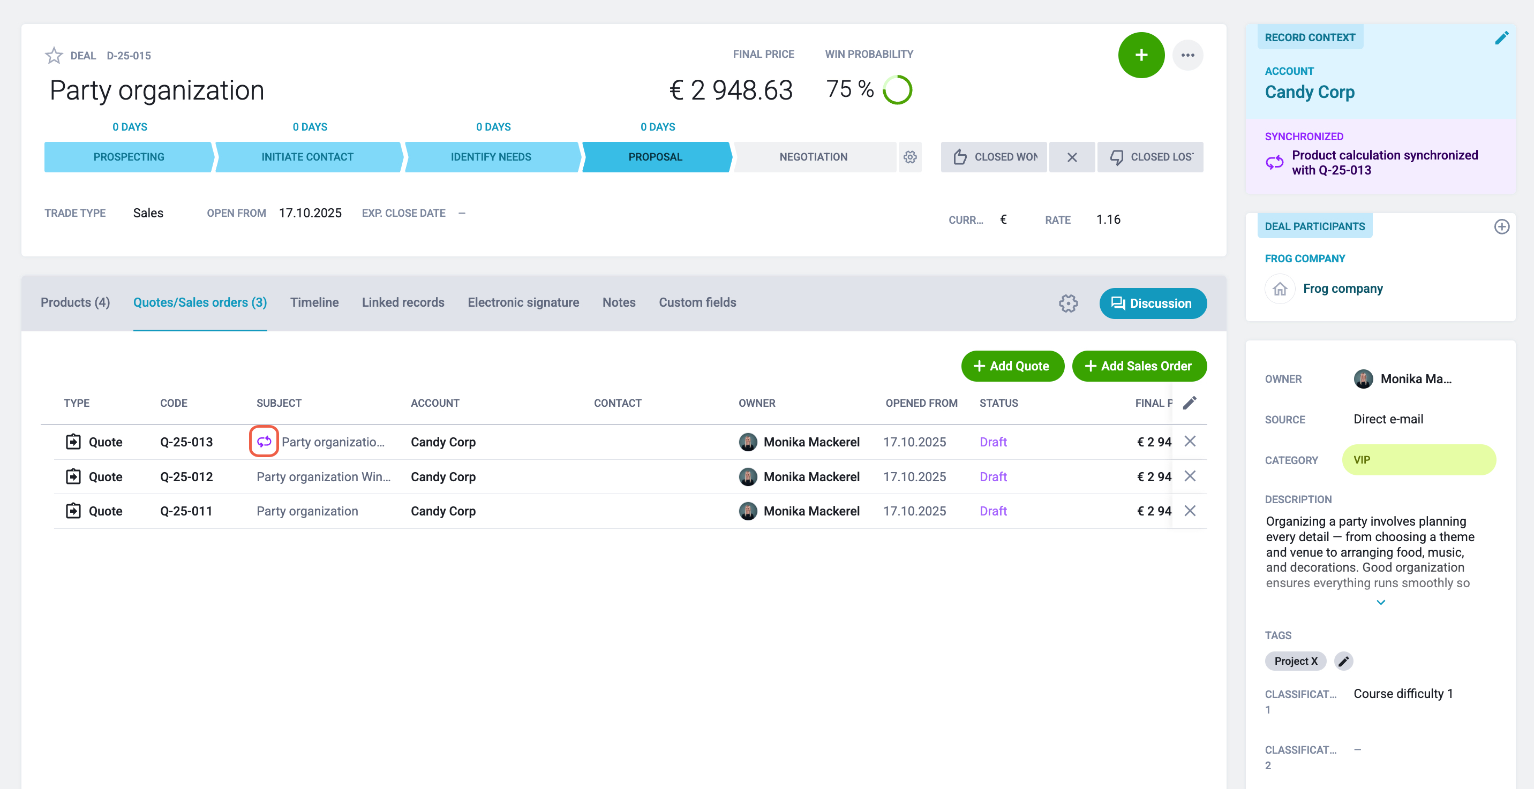Mark the deal as Closed Won
The height and width of the screenshot is (789, 1534).
coord(993,157)
